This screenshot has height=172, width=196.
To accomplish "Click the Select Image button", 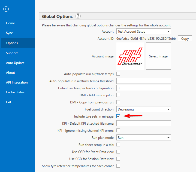I will [158, 56].
